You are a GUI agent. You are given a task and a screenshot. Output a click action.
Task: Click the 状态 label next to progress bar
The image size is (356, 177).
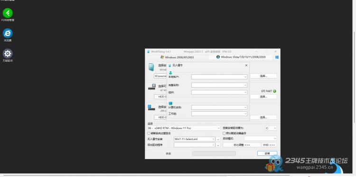(x=168, y=153)
